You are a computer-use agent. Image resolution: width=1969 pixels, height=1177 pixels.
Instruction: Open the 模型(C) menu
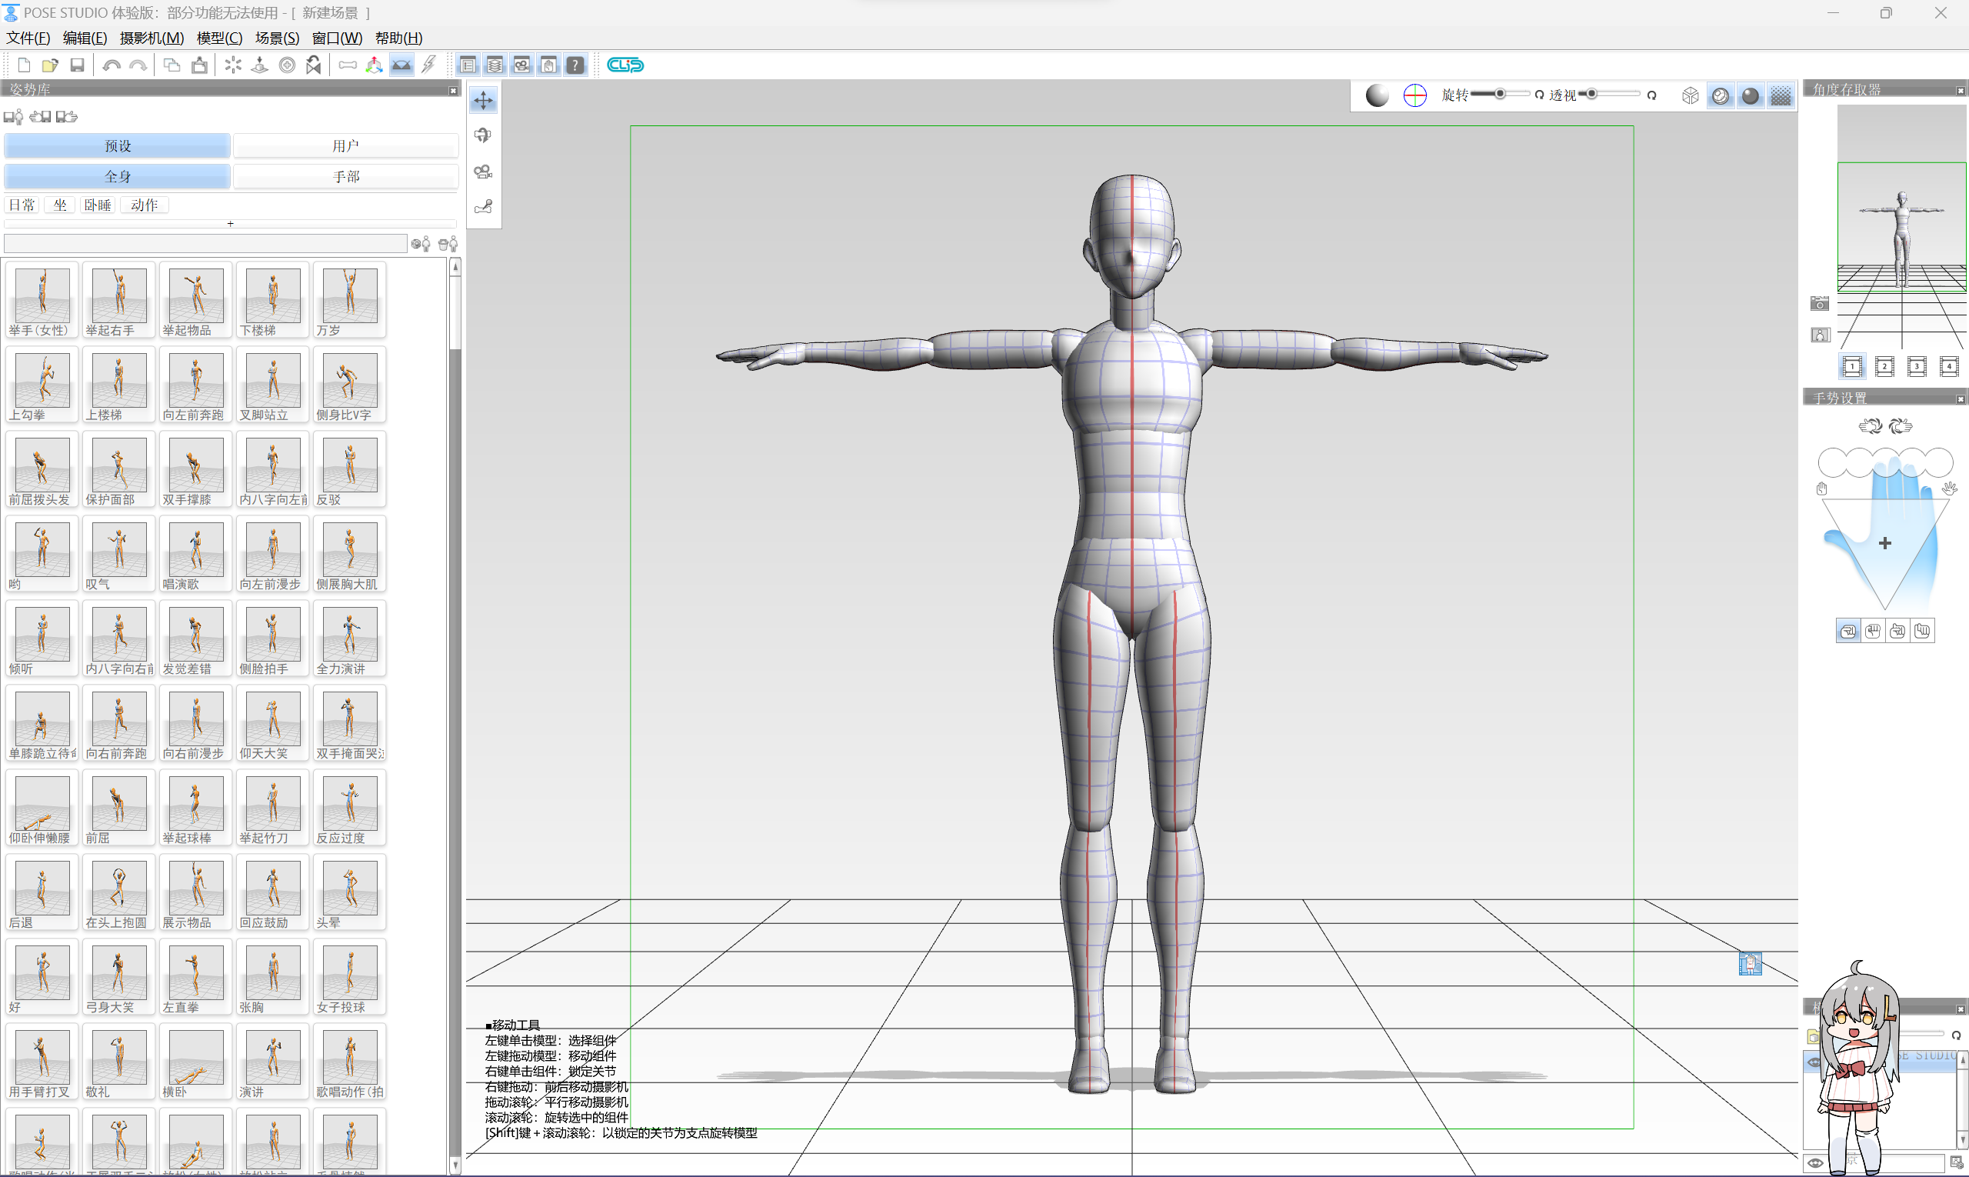tap(220, 38)
